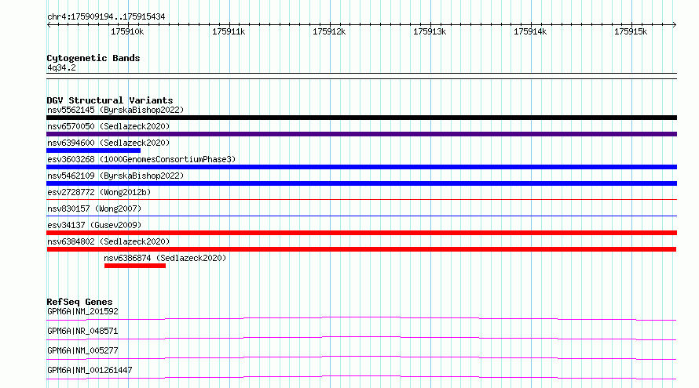Click the short blue nsv6394600 bar
The width and height of the screenshot is (699, 388).
click(x=93, y=150)
